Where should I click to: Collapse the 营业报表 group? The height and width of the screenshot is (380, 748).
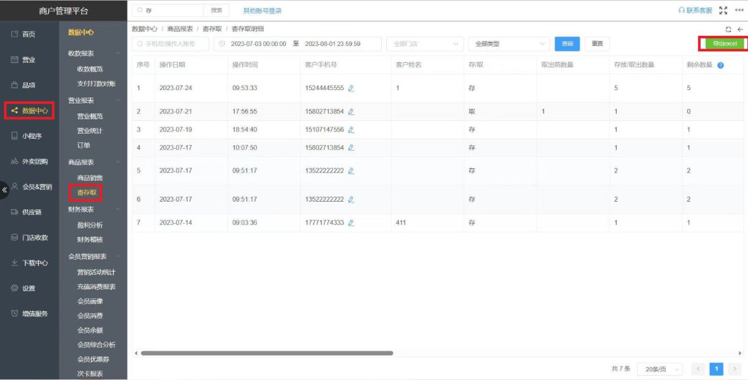pyautogui.click(x=118, y=100)
